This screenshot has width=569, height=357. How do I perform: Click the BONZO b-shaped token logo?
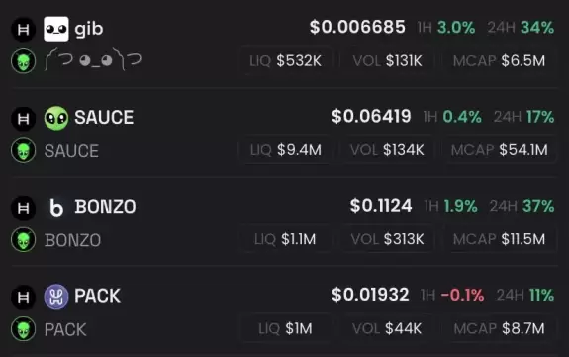[56, 207]
